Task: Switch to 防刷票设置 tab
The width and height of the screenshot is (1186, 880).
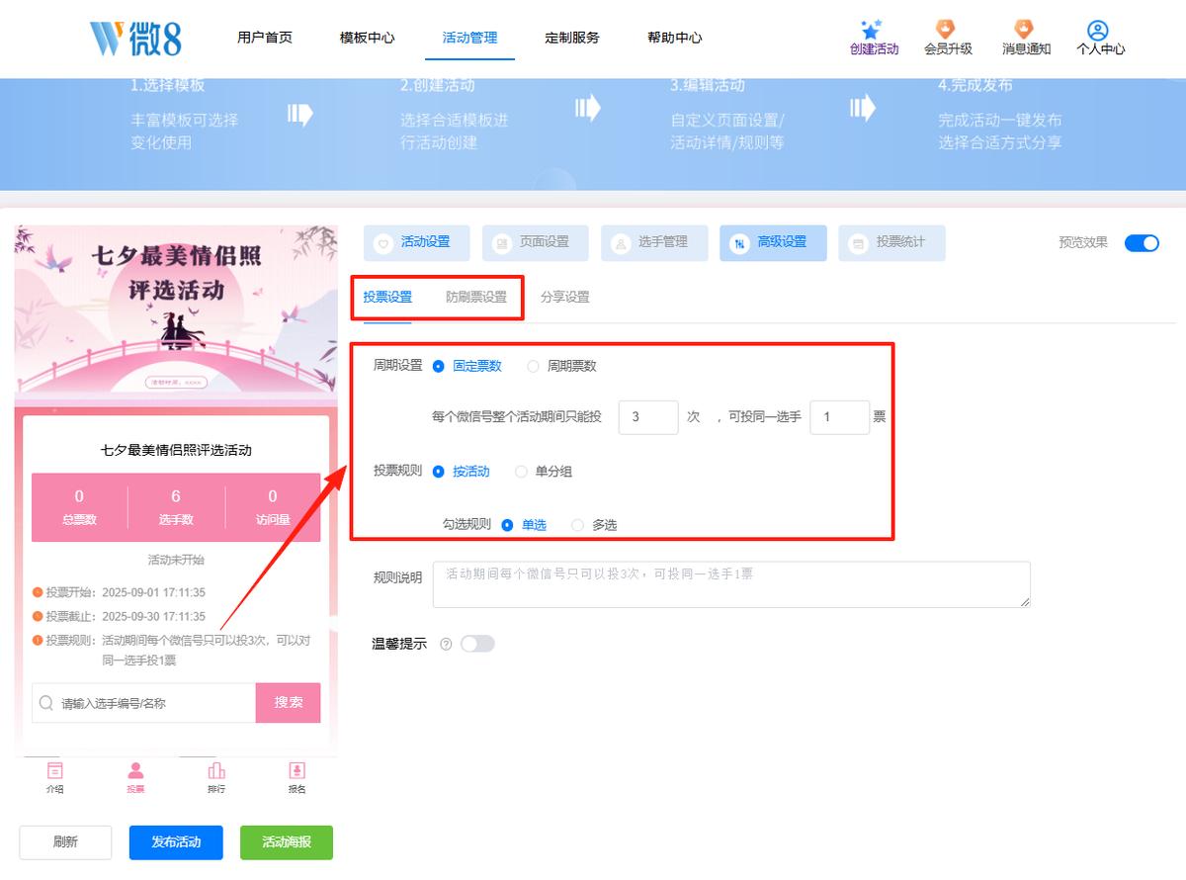Action: tap(476, 297)
